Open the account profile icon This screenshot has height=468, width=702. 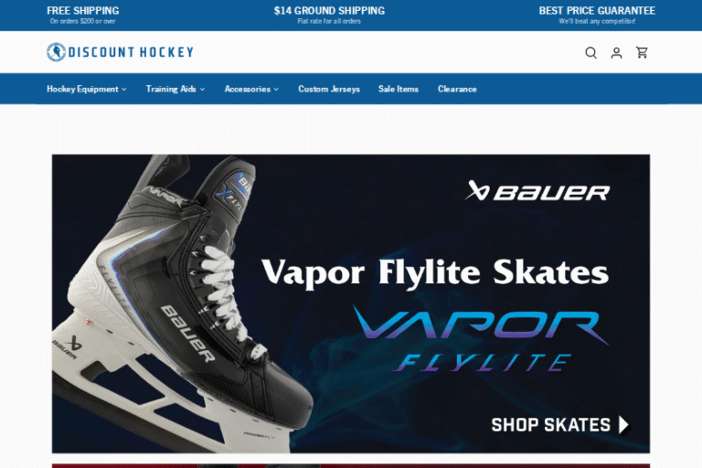click(x=616, y=53)
